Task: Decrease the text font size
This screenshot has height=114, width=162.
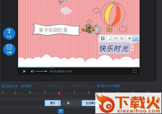Action: [x=122, y=38]
